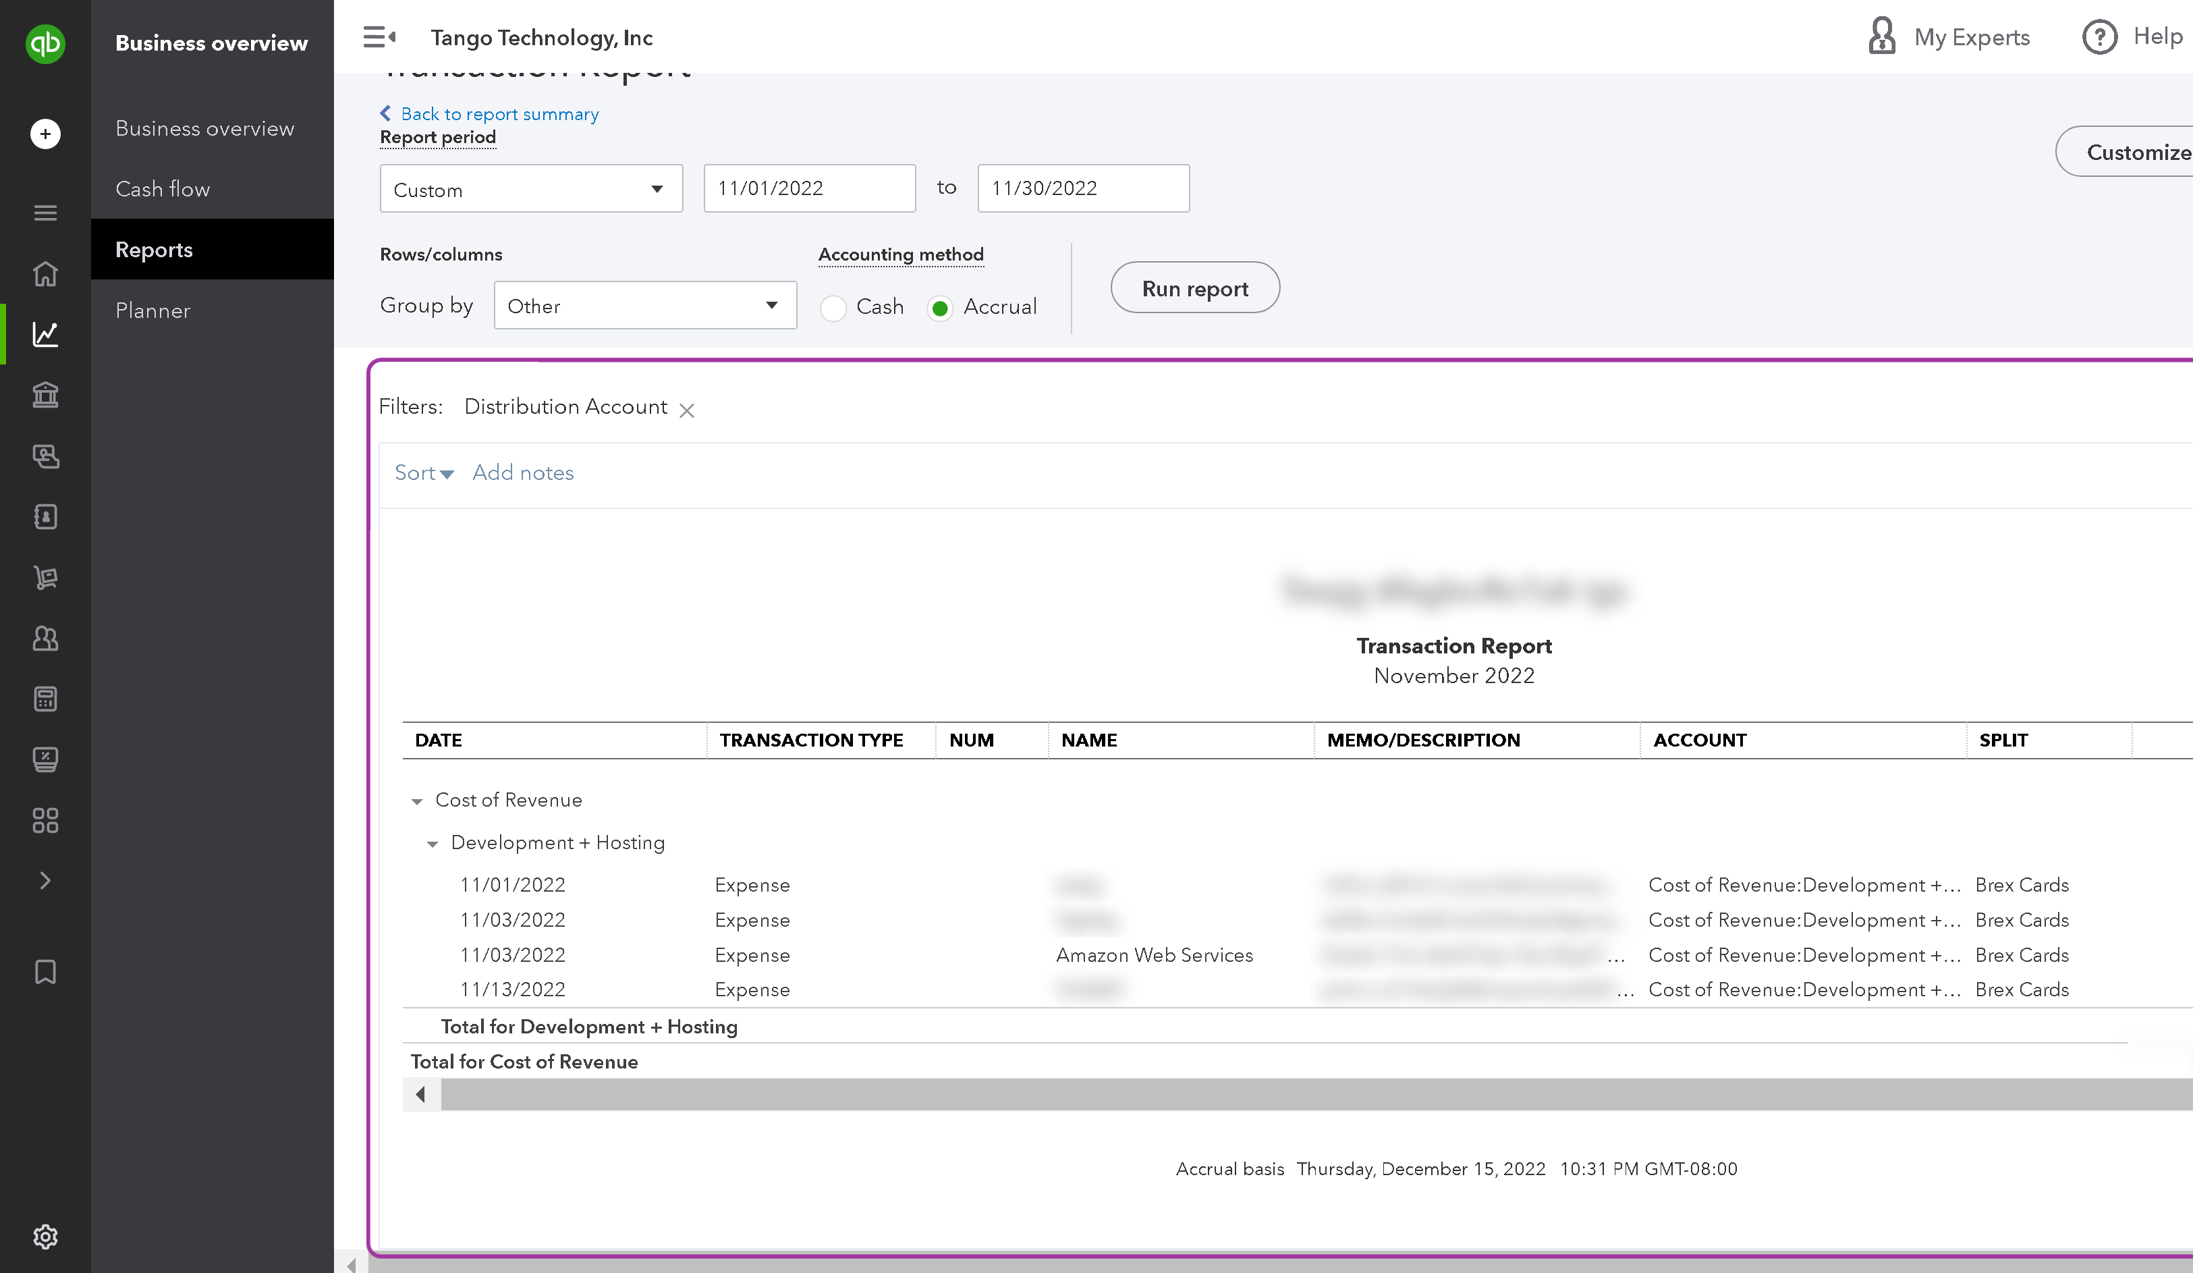Click the end date field 11/30/2022

1084,188
